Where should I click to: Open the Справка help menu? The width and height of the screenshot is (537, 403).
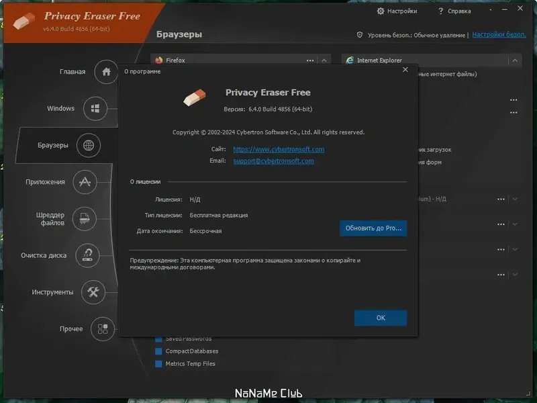point(455,11)
